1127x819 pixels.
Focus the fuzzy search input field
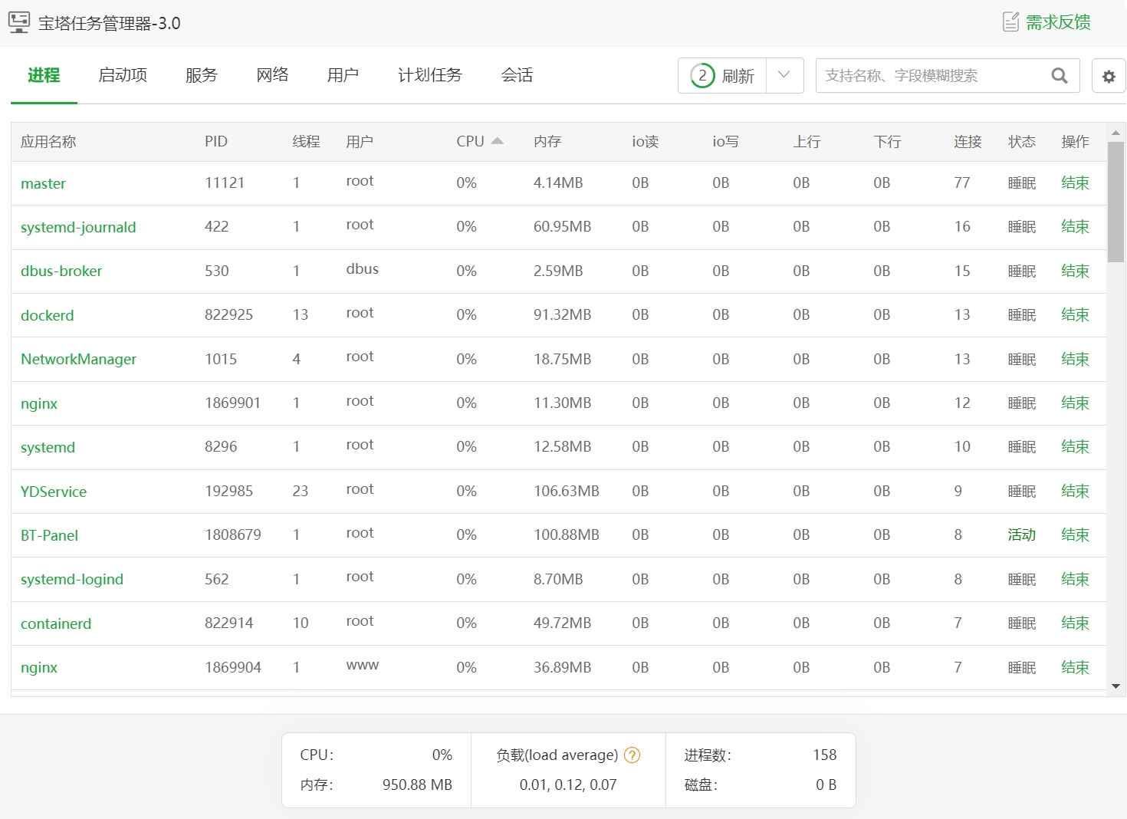[932, 76]
